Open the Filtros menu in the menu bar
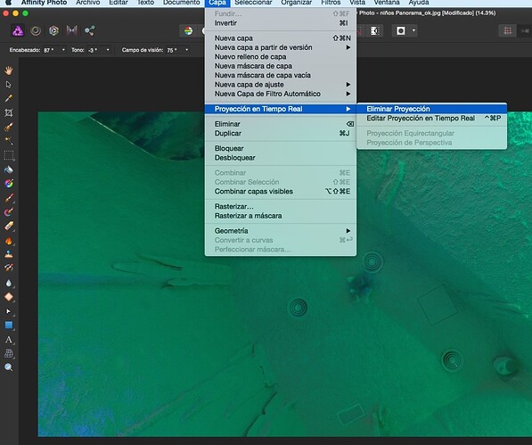 [331, 3]
